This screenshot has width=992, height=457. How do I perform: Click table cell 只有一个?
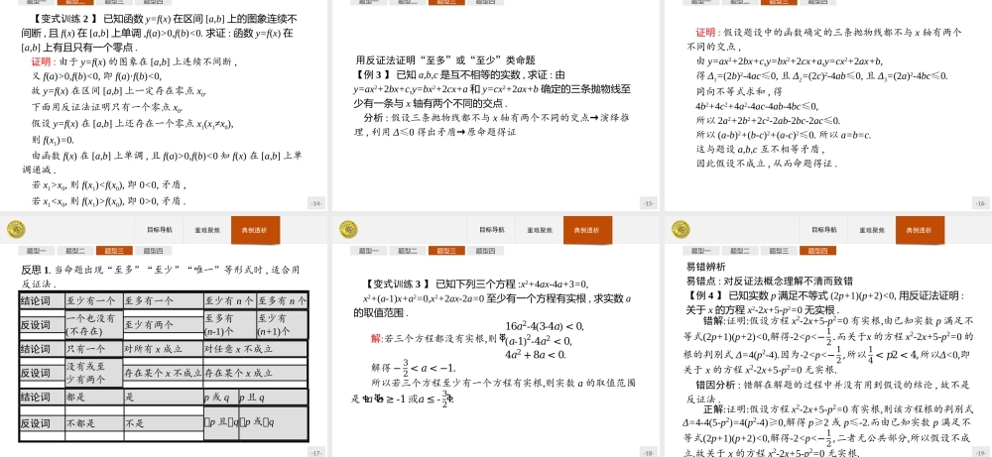(x=94, y=348)
